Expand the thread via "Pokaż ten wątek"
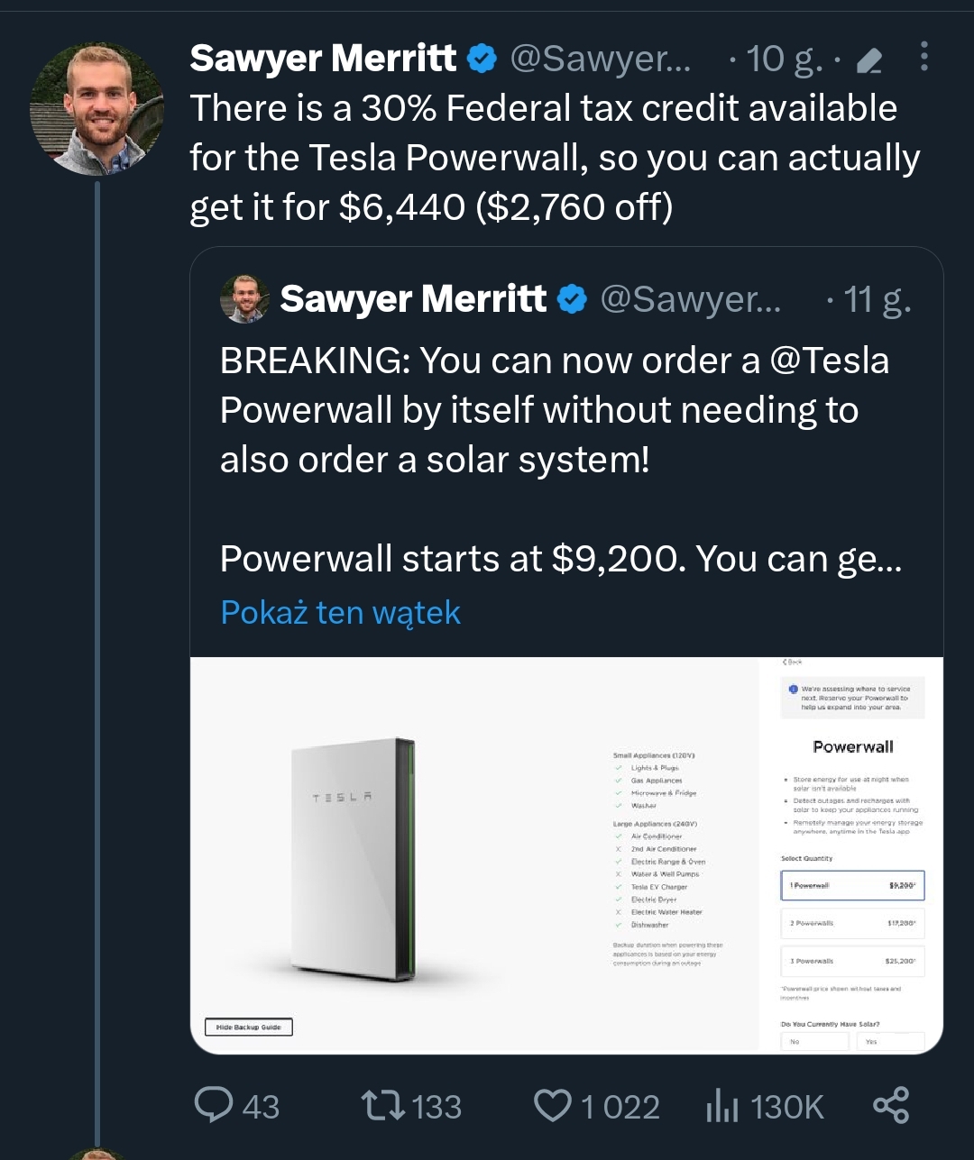 click(341, 613)
